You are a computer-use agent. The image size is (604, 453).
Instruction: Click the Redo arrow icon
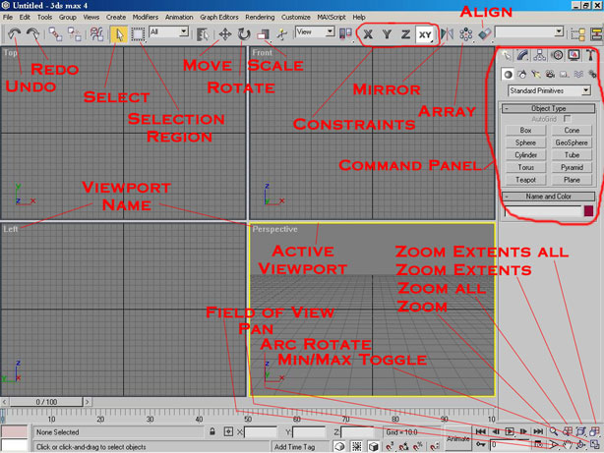click(x=33, y=33)
